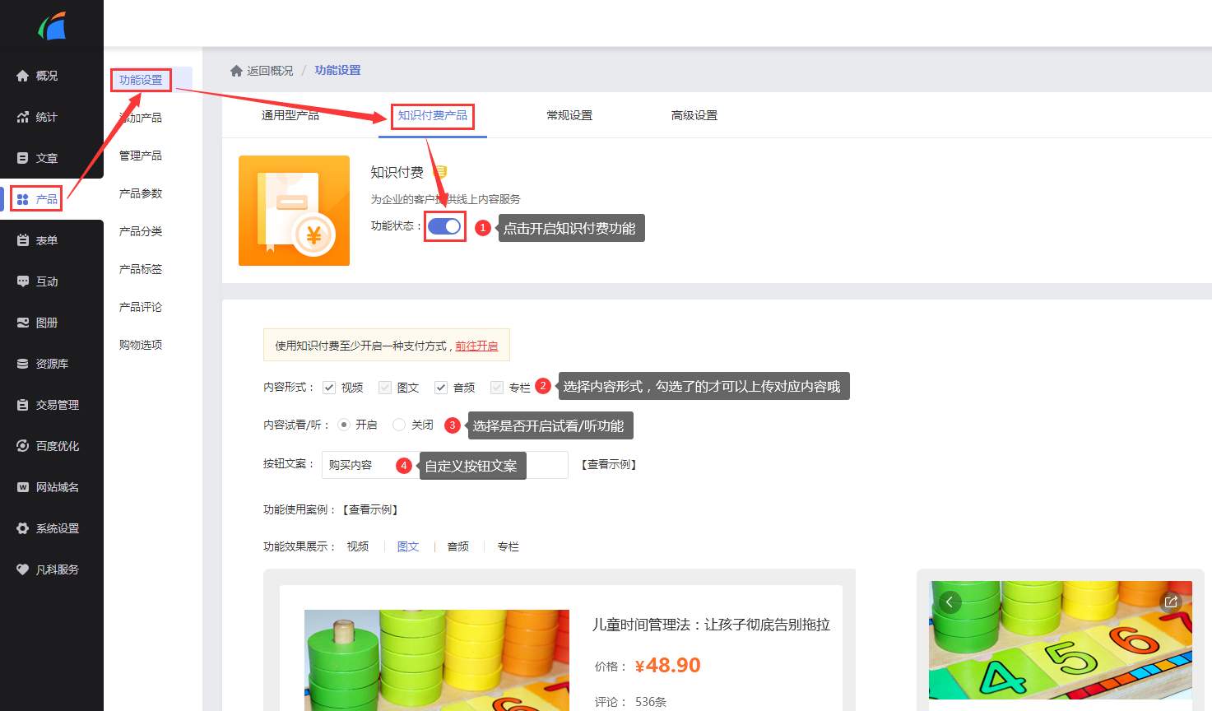Toggle the 专栏 checkbox

coord(497,388)
